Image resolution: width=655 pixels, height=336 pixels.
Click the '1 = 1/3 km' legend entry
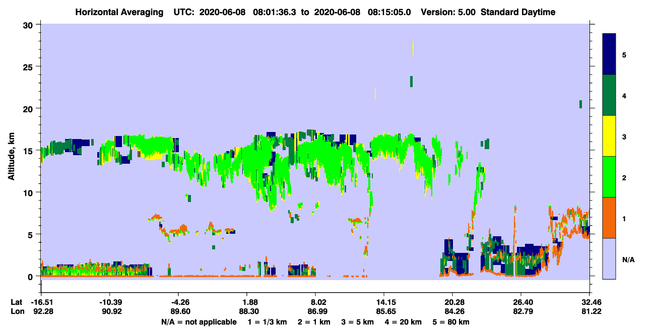268,322
